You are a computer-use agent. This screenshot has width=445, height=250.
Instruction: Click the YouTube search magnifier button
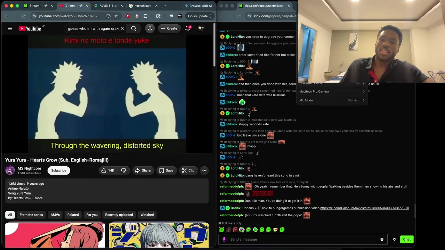tap(133, 28)
